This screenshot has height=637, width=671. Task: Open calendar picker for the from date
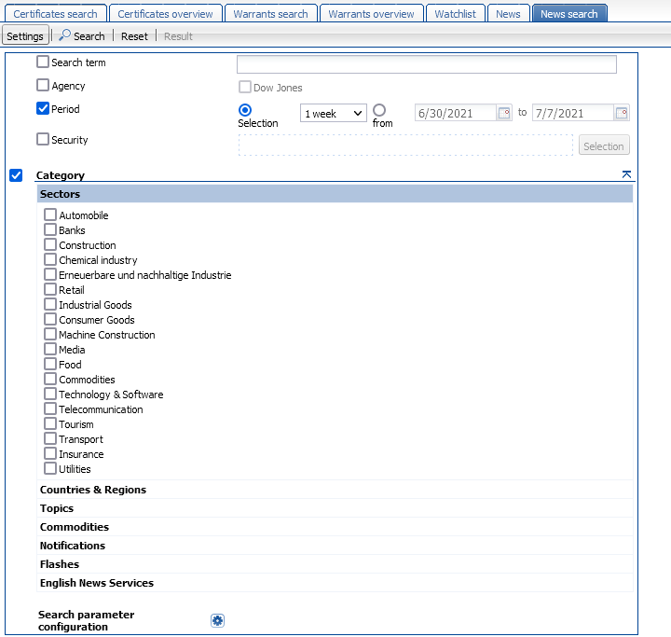coord(504,113)
